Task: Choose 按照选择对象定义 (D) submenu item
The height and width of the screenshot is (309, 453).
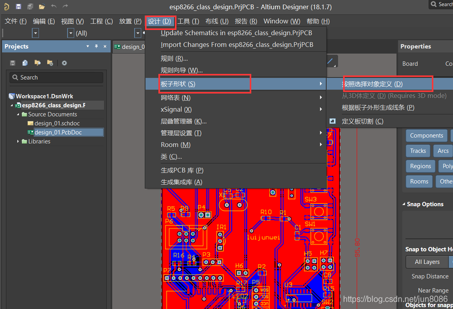Action: point(390,84)
